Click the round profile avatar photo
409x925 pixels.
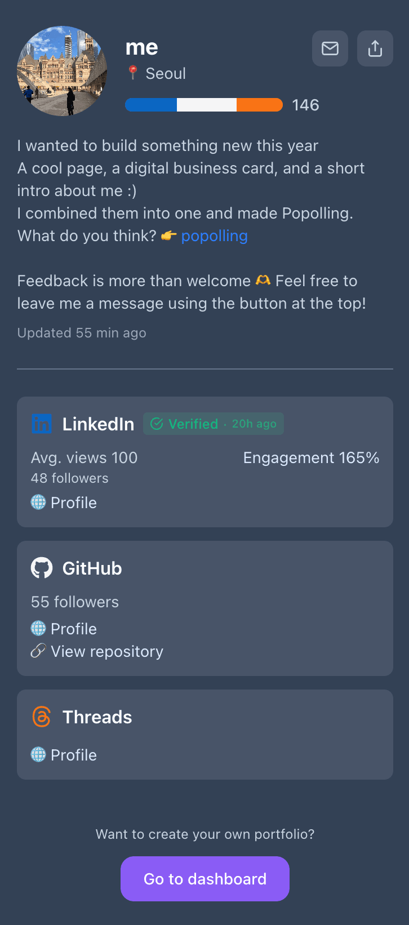62,71
